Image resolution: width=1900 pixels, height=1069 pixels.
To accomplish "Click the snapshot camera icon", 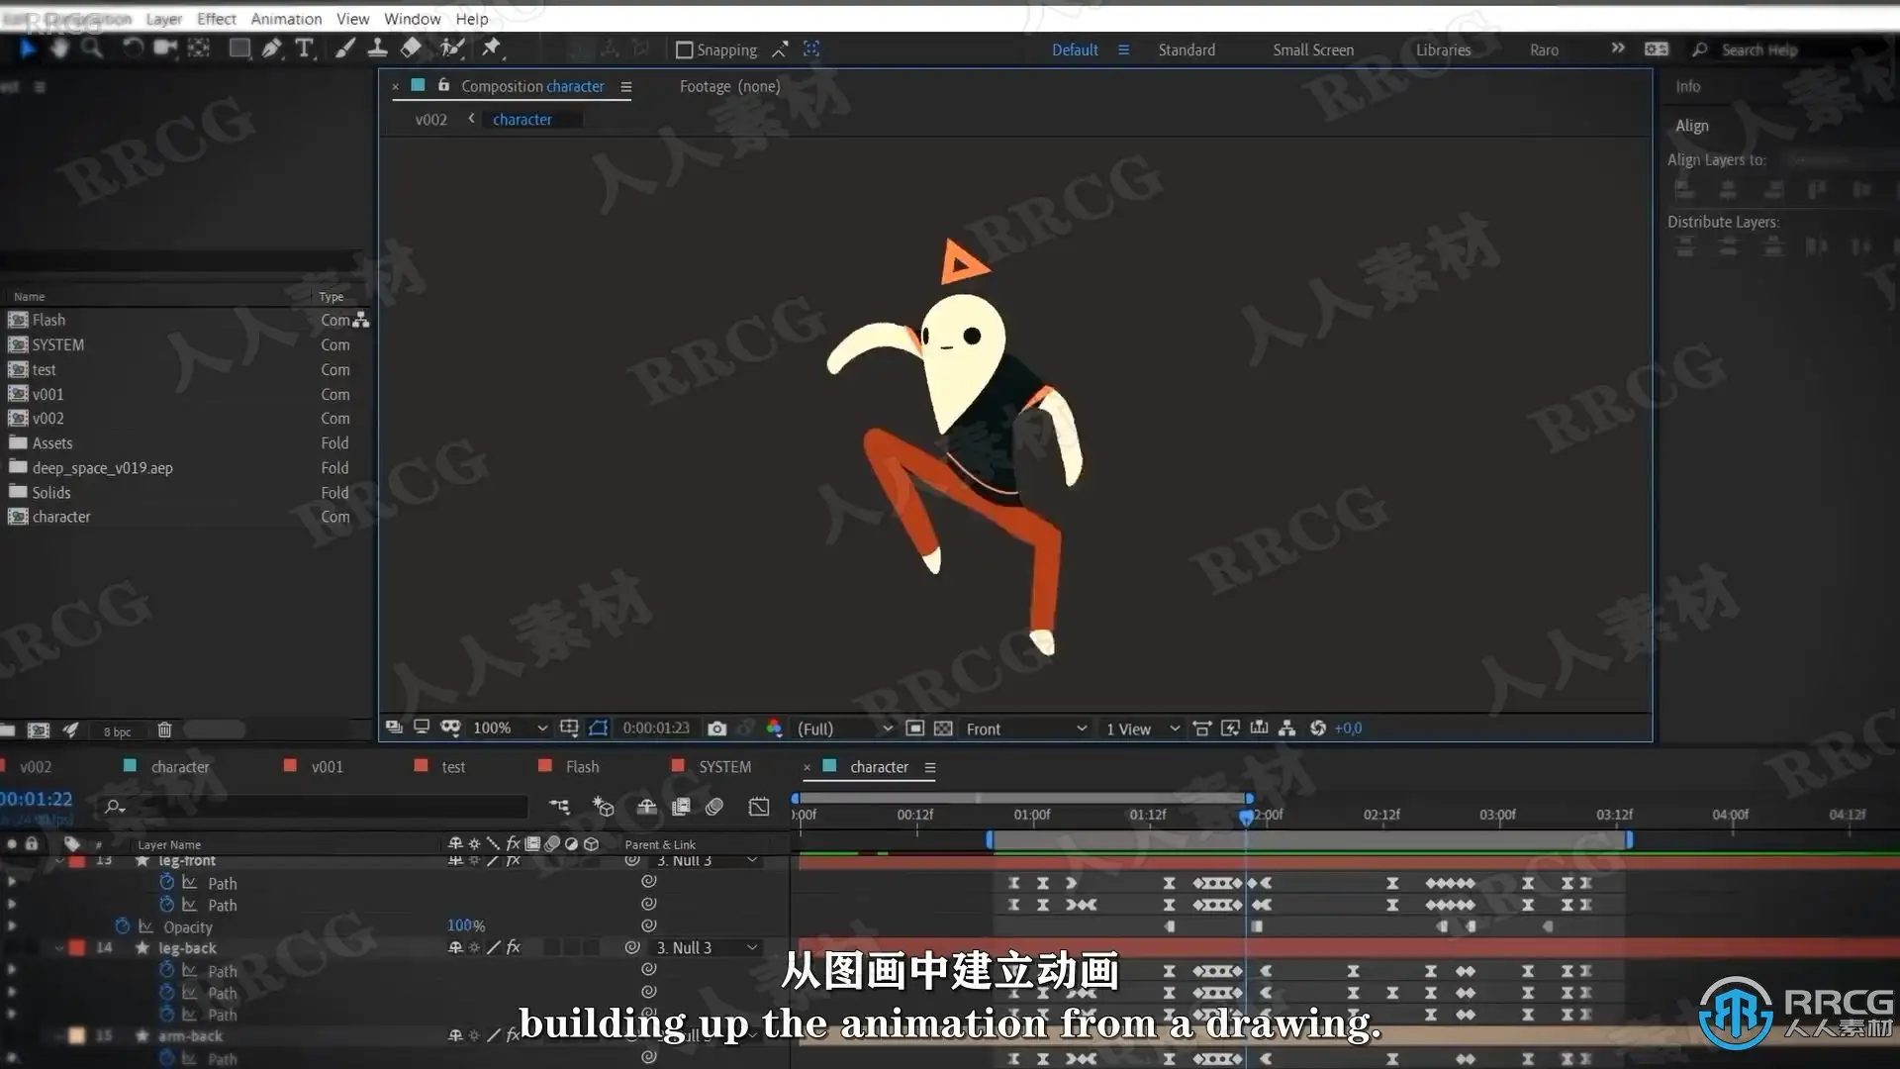I will click(717, 729).
